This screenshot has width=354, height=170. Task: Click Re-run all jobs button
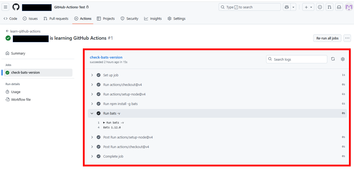point(327,38)
